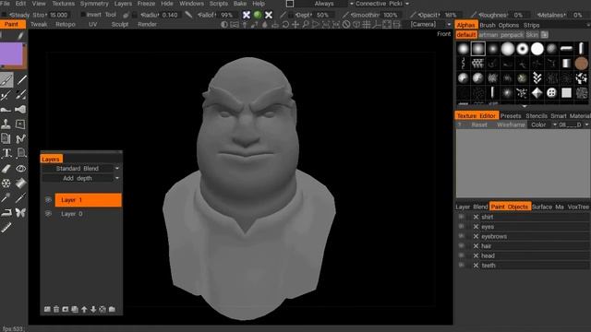
Task: Click the Wireframe button in Texture Editor
Action: 511,125
